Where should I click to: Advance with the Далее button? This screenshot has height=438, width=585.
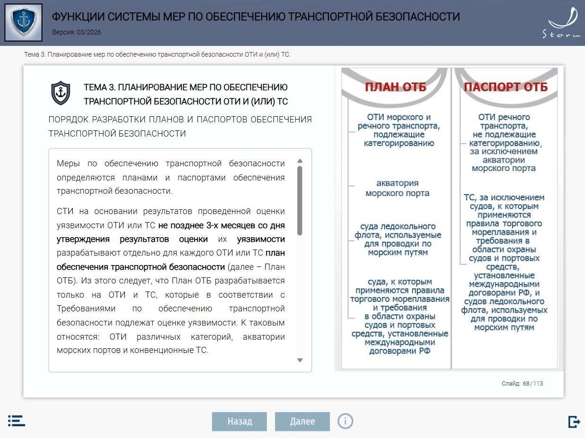tap(302, 421)
